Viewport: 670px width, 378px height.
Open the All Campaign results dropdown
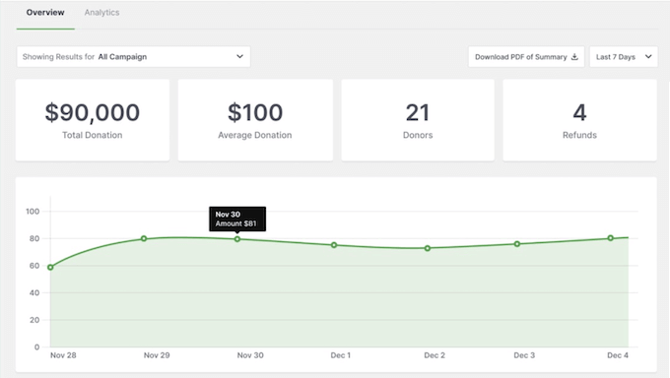(x=133, y=57)
